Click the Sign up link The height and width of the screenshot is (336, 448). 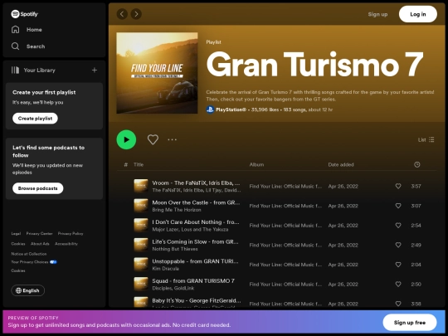coord(377,14)
